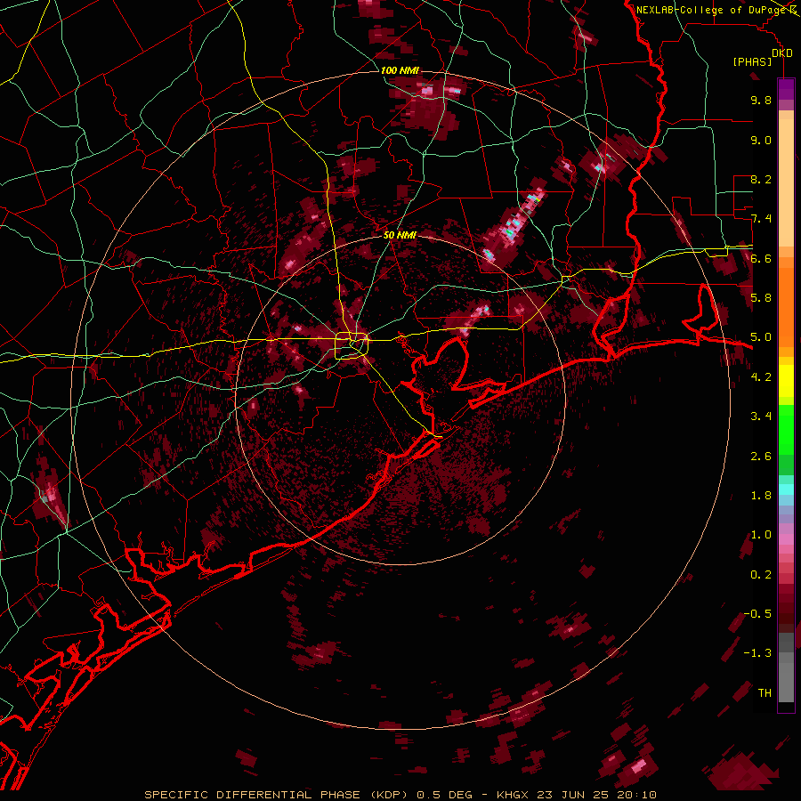Click the 9.8 scale value
Image resolution: width=801 pixels, height=801 pixels.
(x=761, y=101)
